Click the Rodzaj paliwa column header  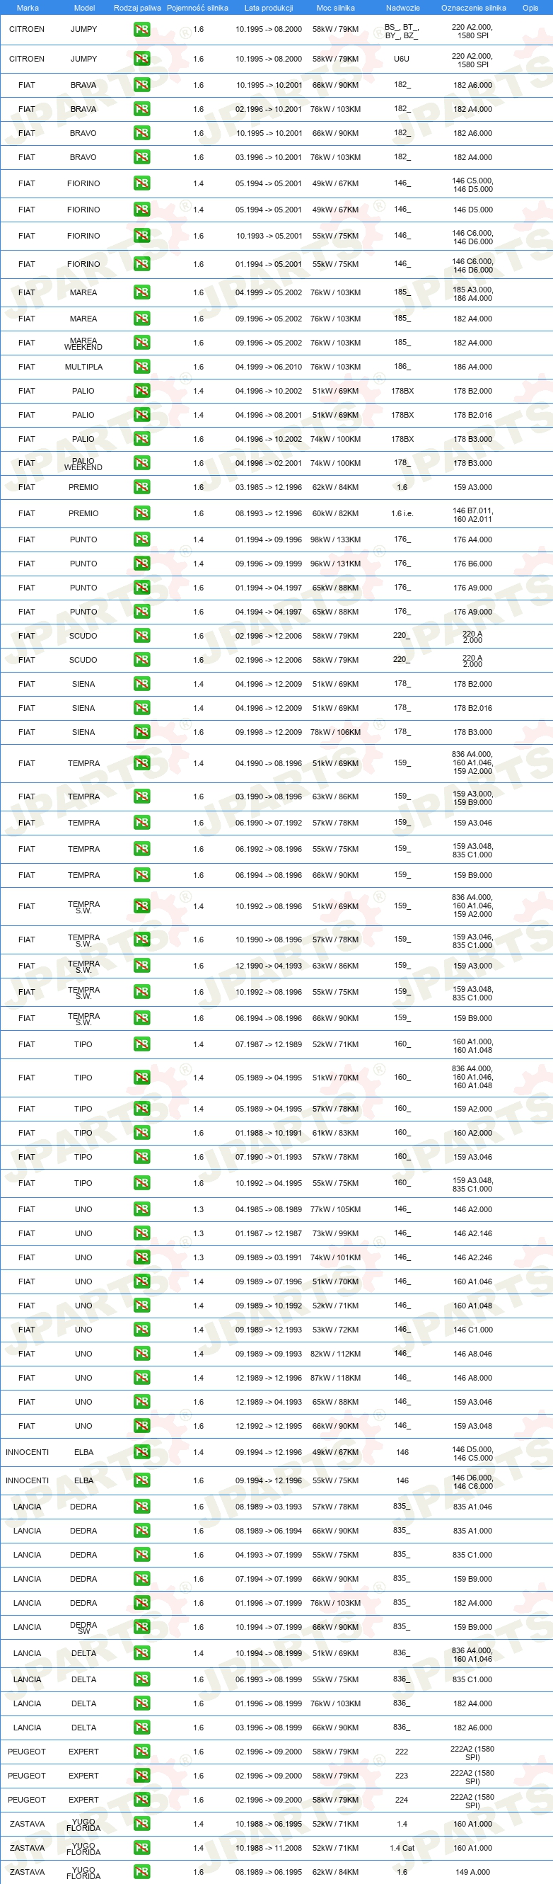click(137, 8)
